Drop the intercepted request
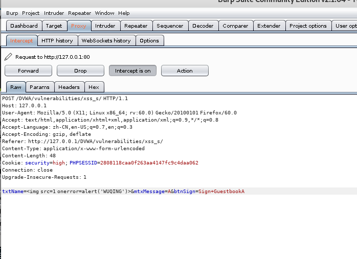The height and width of the screenshot is (259, 357). pyautogui.click(x=80, y=70)
